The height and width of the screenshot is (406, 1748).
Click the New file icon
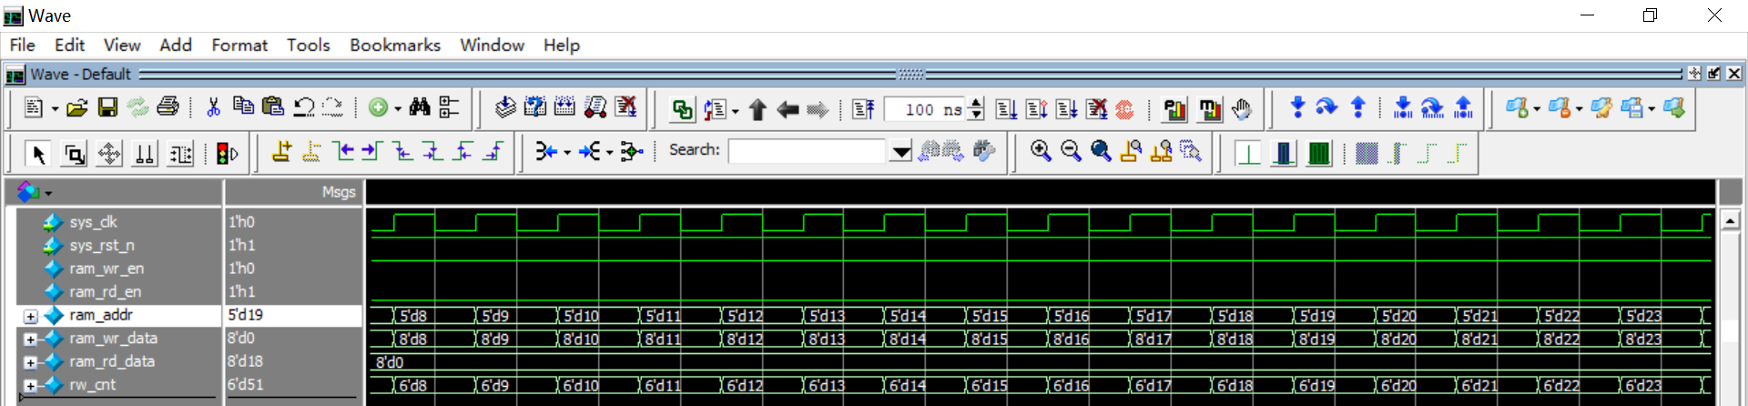(x=34, y=108)
